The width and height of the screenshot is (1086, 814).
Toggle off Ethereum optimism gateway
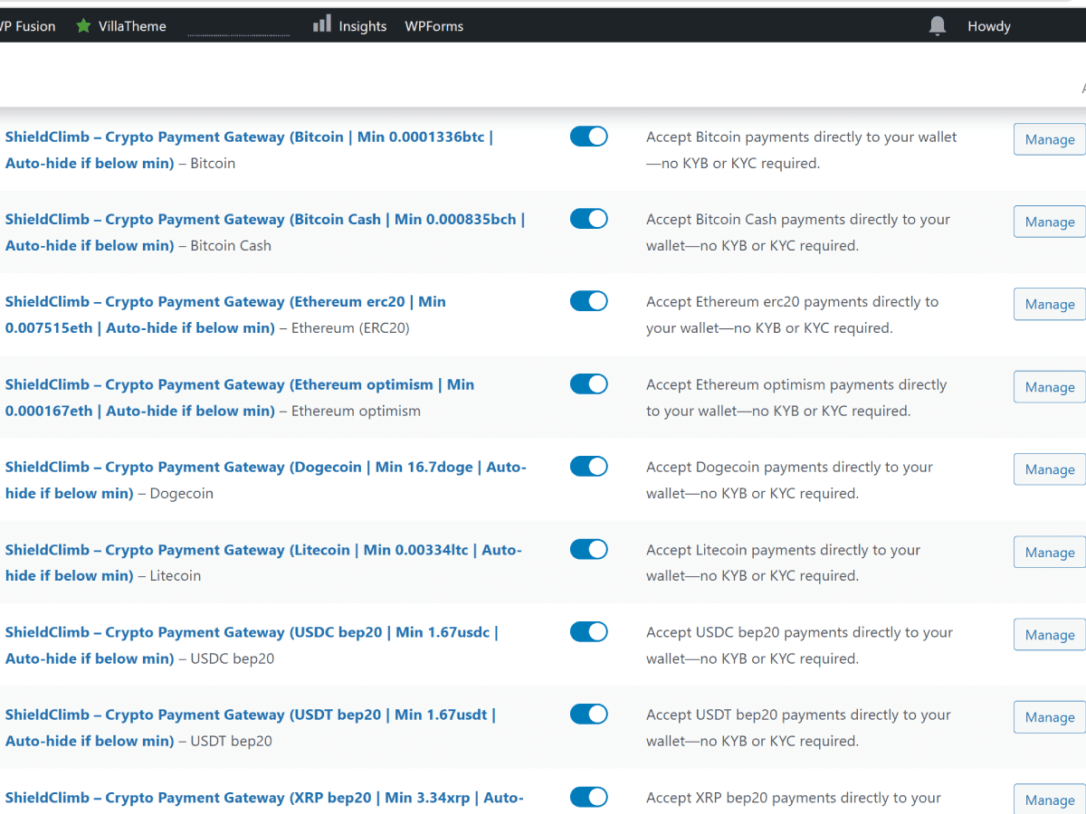tap(589, 384)
